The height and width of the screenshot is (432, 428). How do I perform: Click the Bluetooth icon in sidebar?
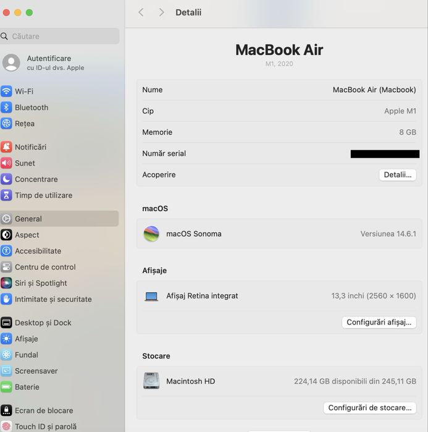[x=6, y=108]
